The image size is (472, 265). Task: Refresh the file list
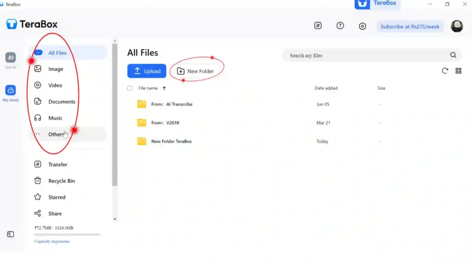coord(445,71)
